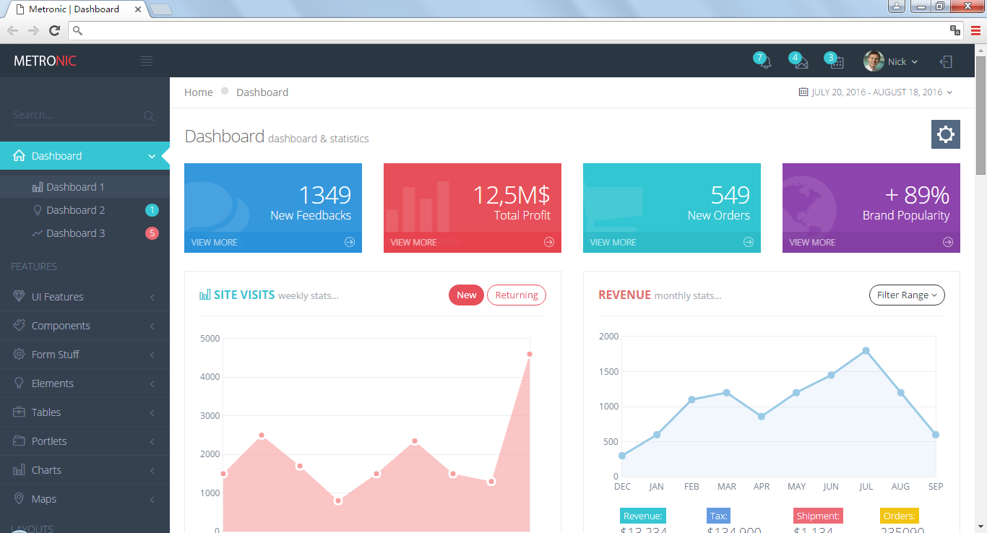Select Dashboard 2 in sidebar
Screen dimensions: 987x533
click(x=76, y=210)
